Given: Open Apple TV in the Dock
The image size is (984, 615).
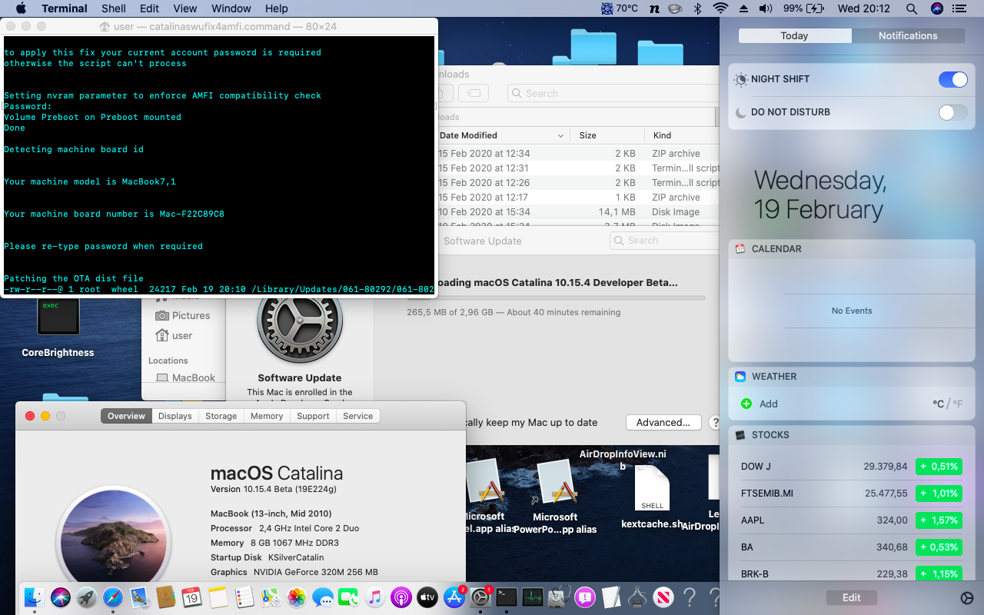Looking at the screenshot, I should [x=427, y=597].
